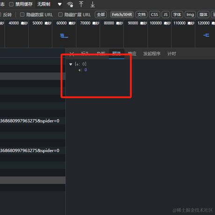Image resolution: width=215 pixels, height=215 pixels.
Task: Click the export HAR download arrow icon
Action: click(x=93, y=4)
